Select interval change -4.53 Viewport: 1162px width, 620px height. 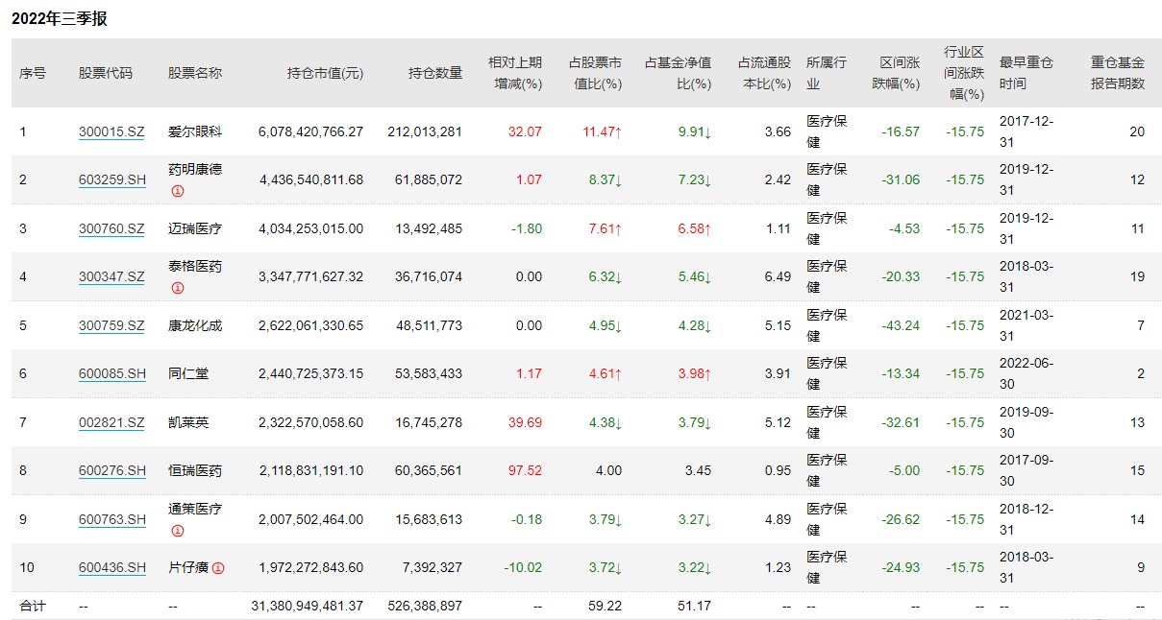(903, 228)
